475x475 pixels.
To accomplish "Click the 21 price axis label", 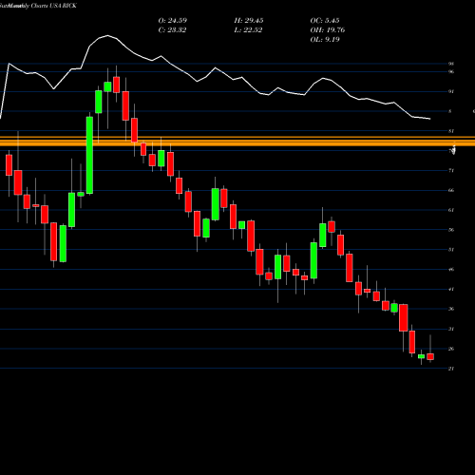I will click(451, 369).
